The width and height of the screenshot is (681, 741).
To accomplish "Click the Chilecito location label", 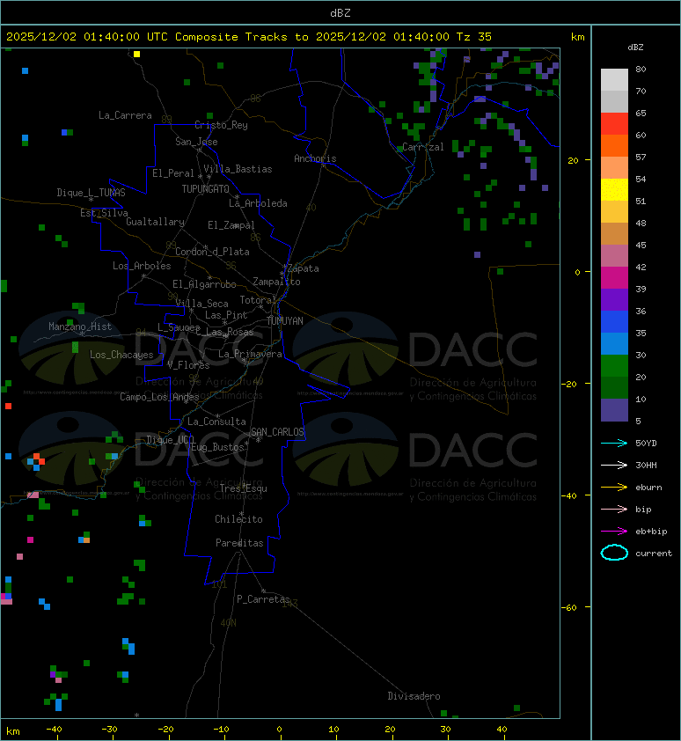I will pos(238,519).
